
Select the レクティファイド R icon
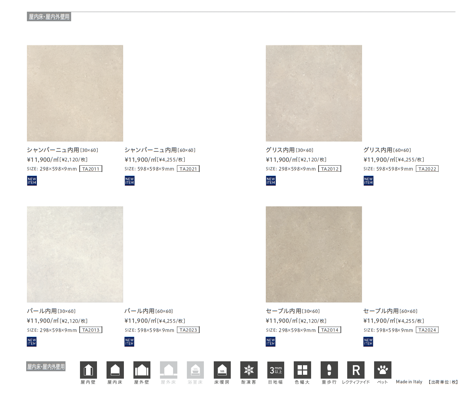356,370
